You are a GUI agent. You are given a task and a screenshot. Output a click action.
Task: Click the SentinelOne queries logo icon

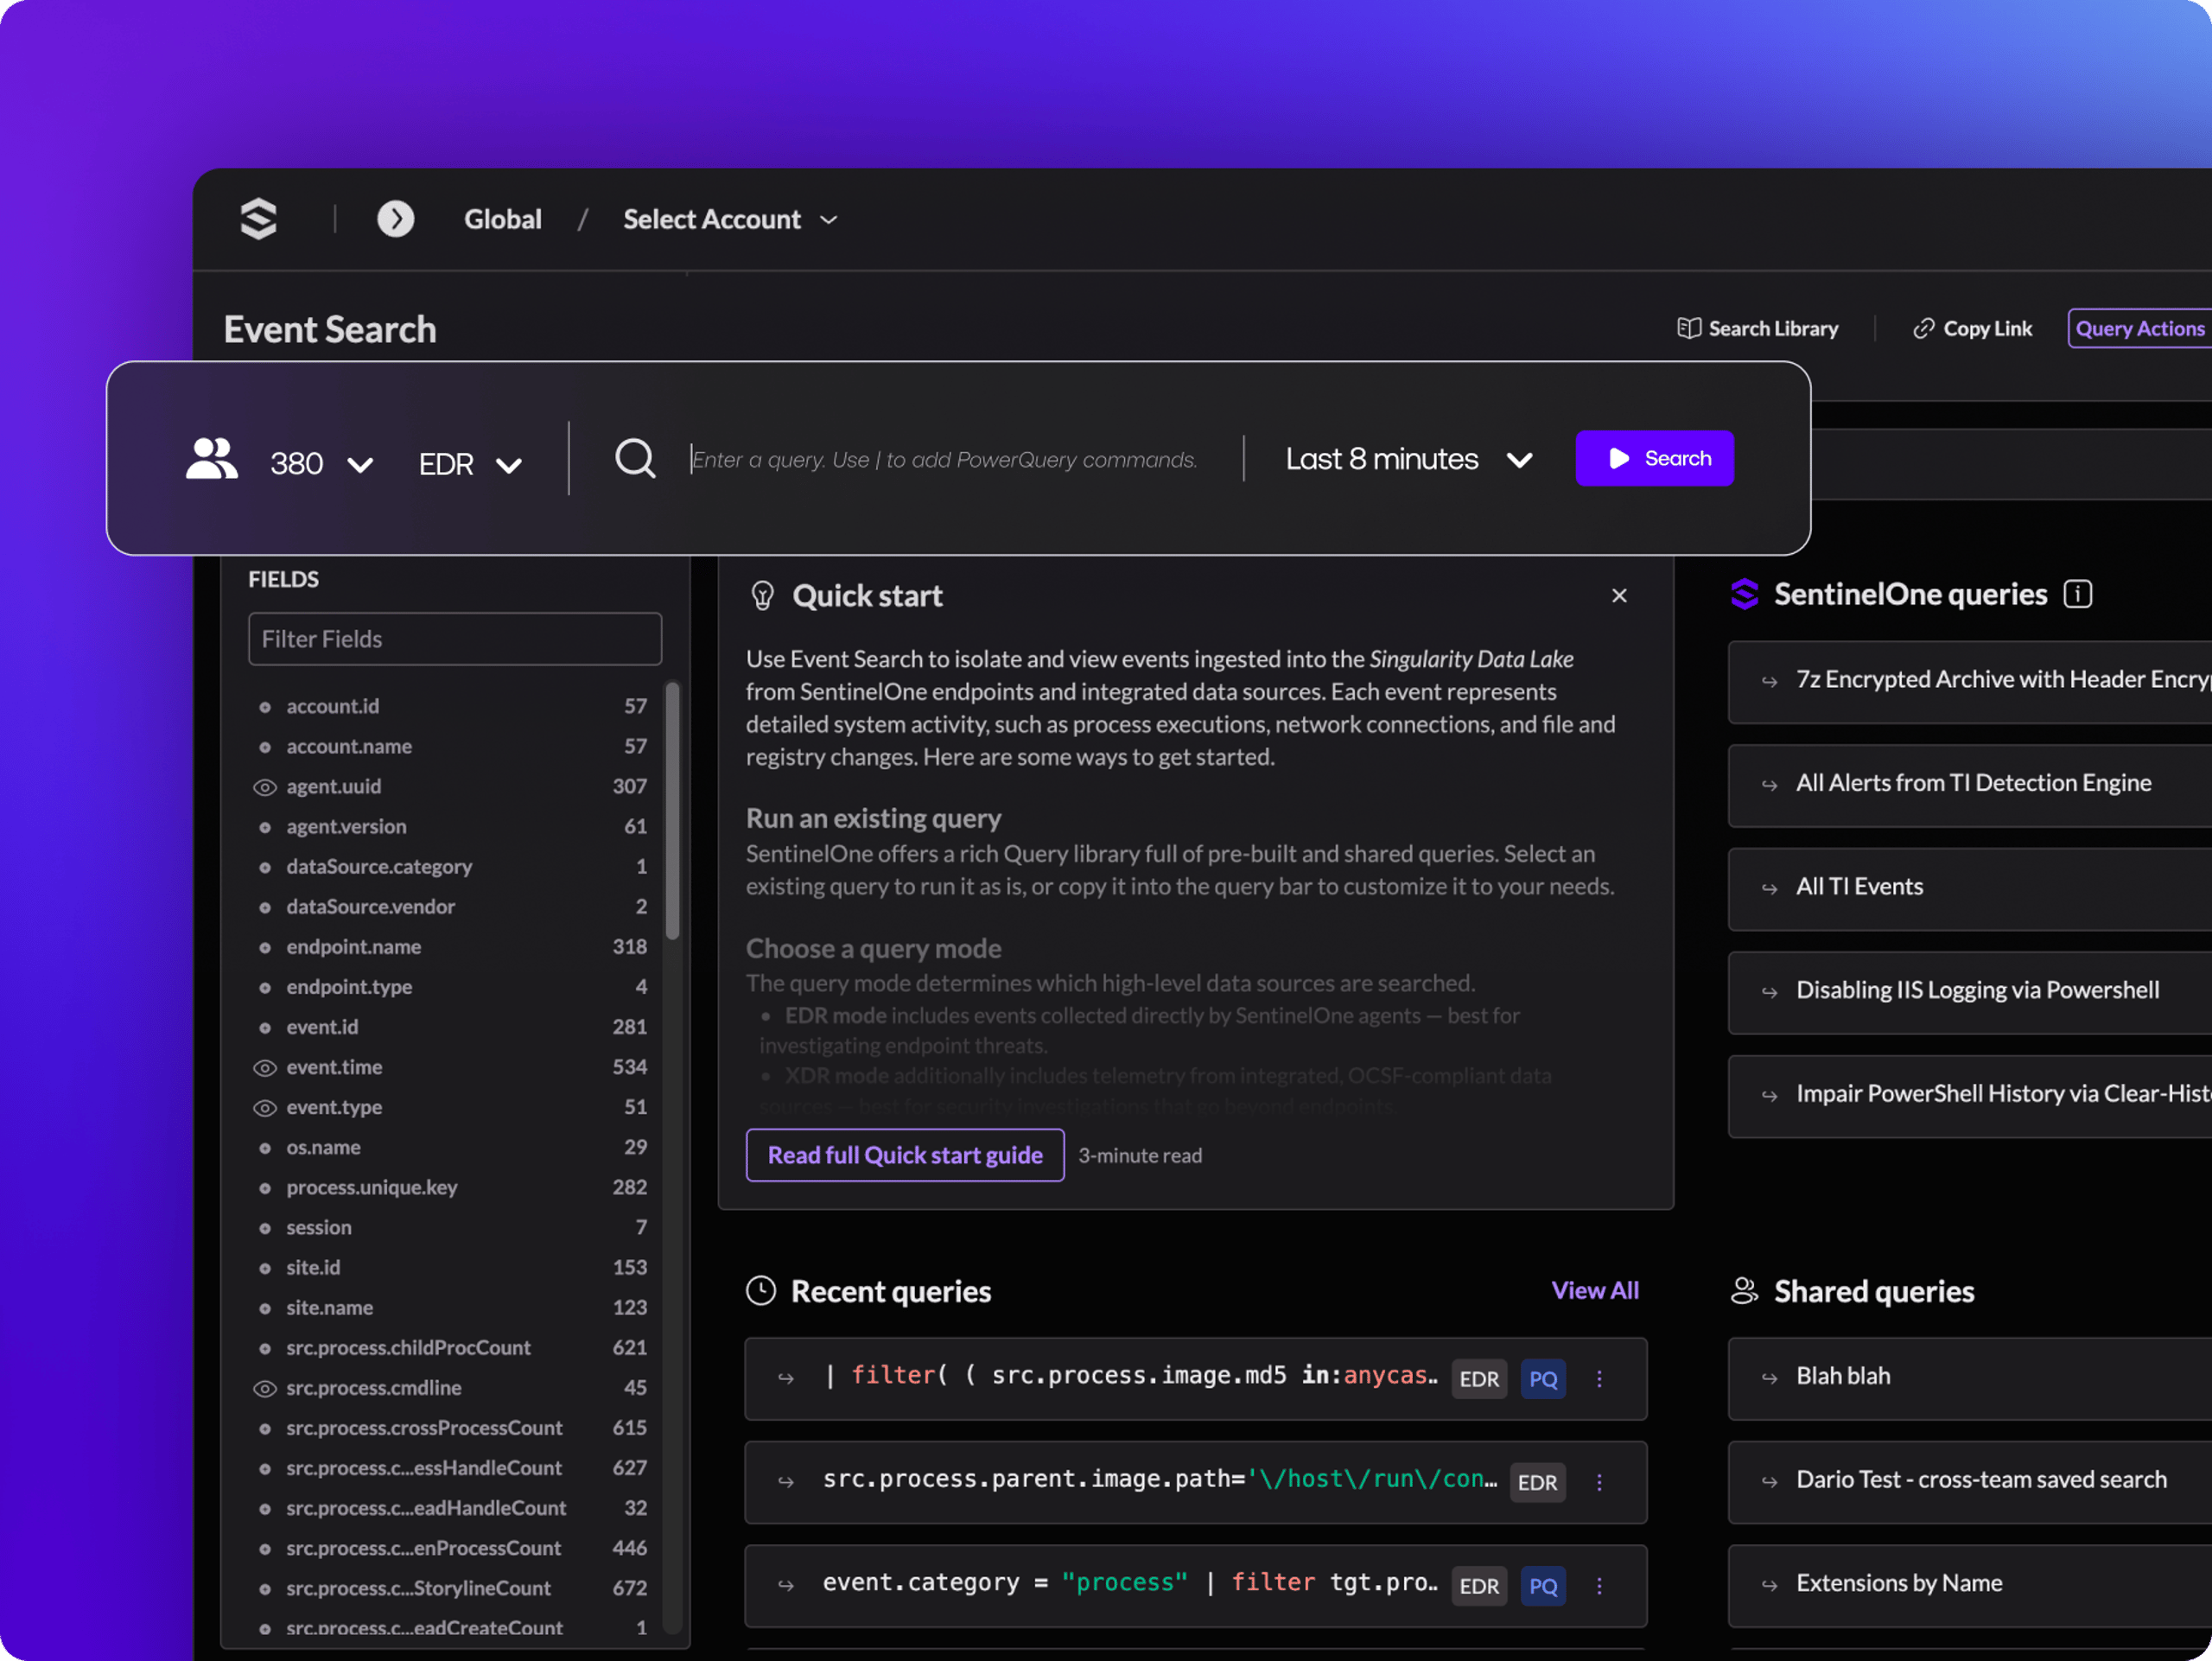[1745, 594]
